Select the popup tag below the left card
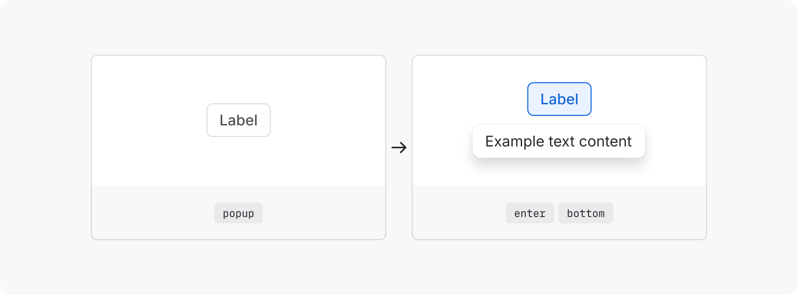 coord(238,212)
